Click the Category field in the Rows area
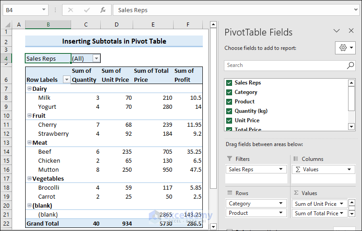362x231 pixels. pos(252,204)
